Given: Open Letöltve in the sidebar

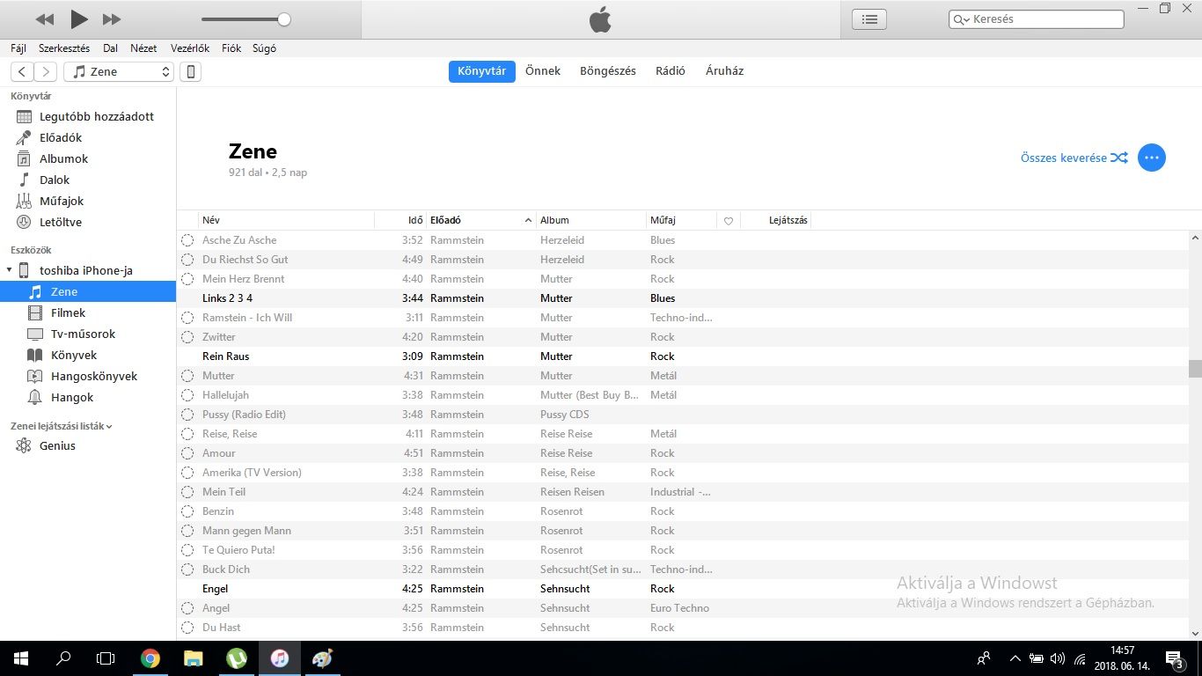Looking at the screenshot, I should [88, 222].
